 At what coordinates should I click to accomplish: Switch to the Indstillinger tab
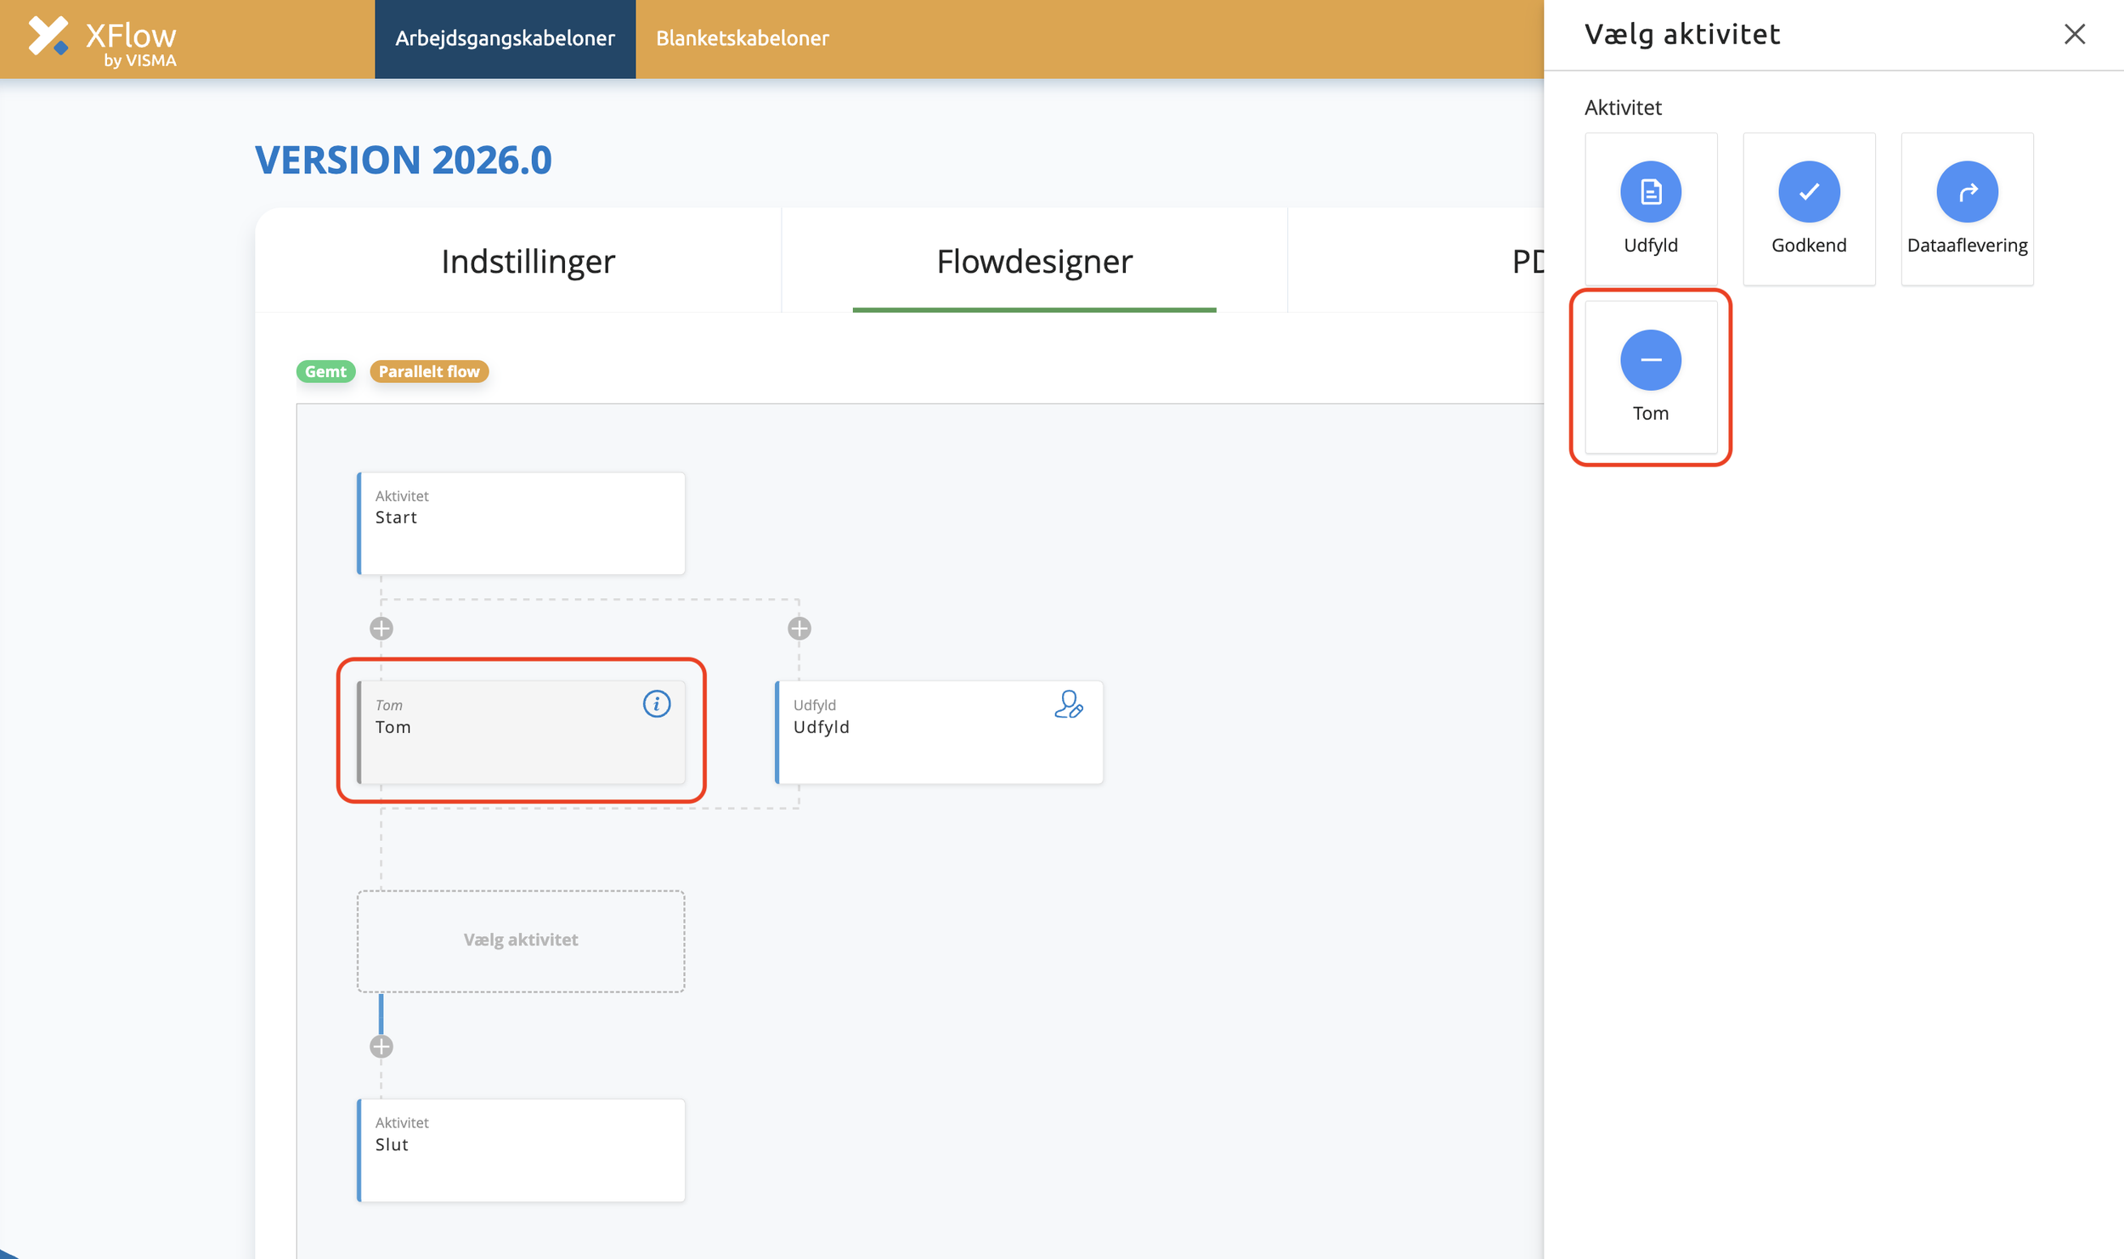coord(528,262)
